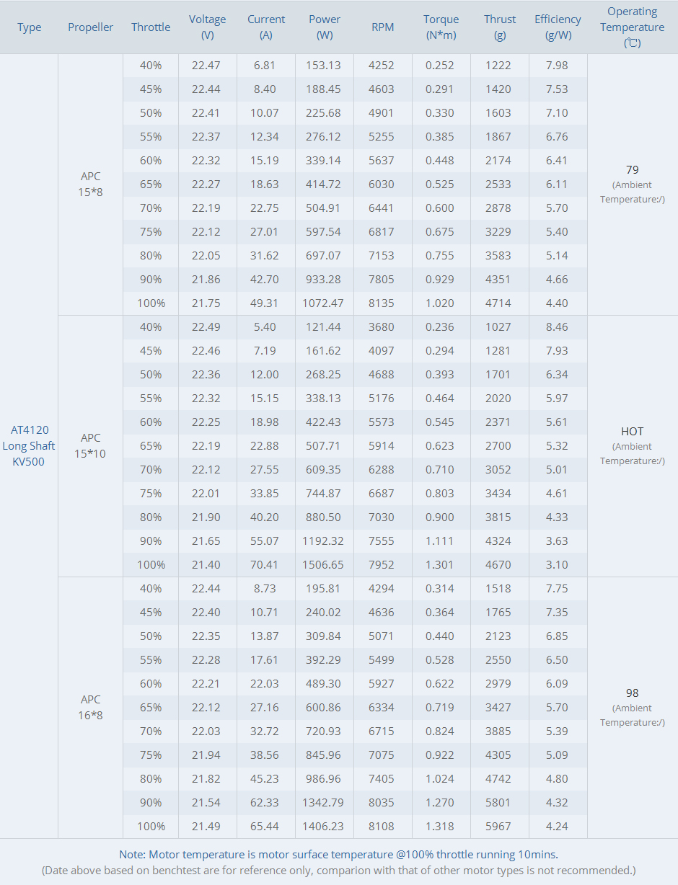The width and height of the screenshot is (678, 885).
Task: Click the Torque (N*m) header
Action: pos(441,27)
